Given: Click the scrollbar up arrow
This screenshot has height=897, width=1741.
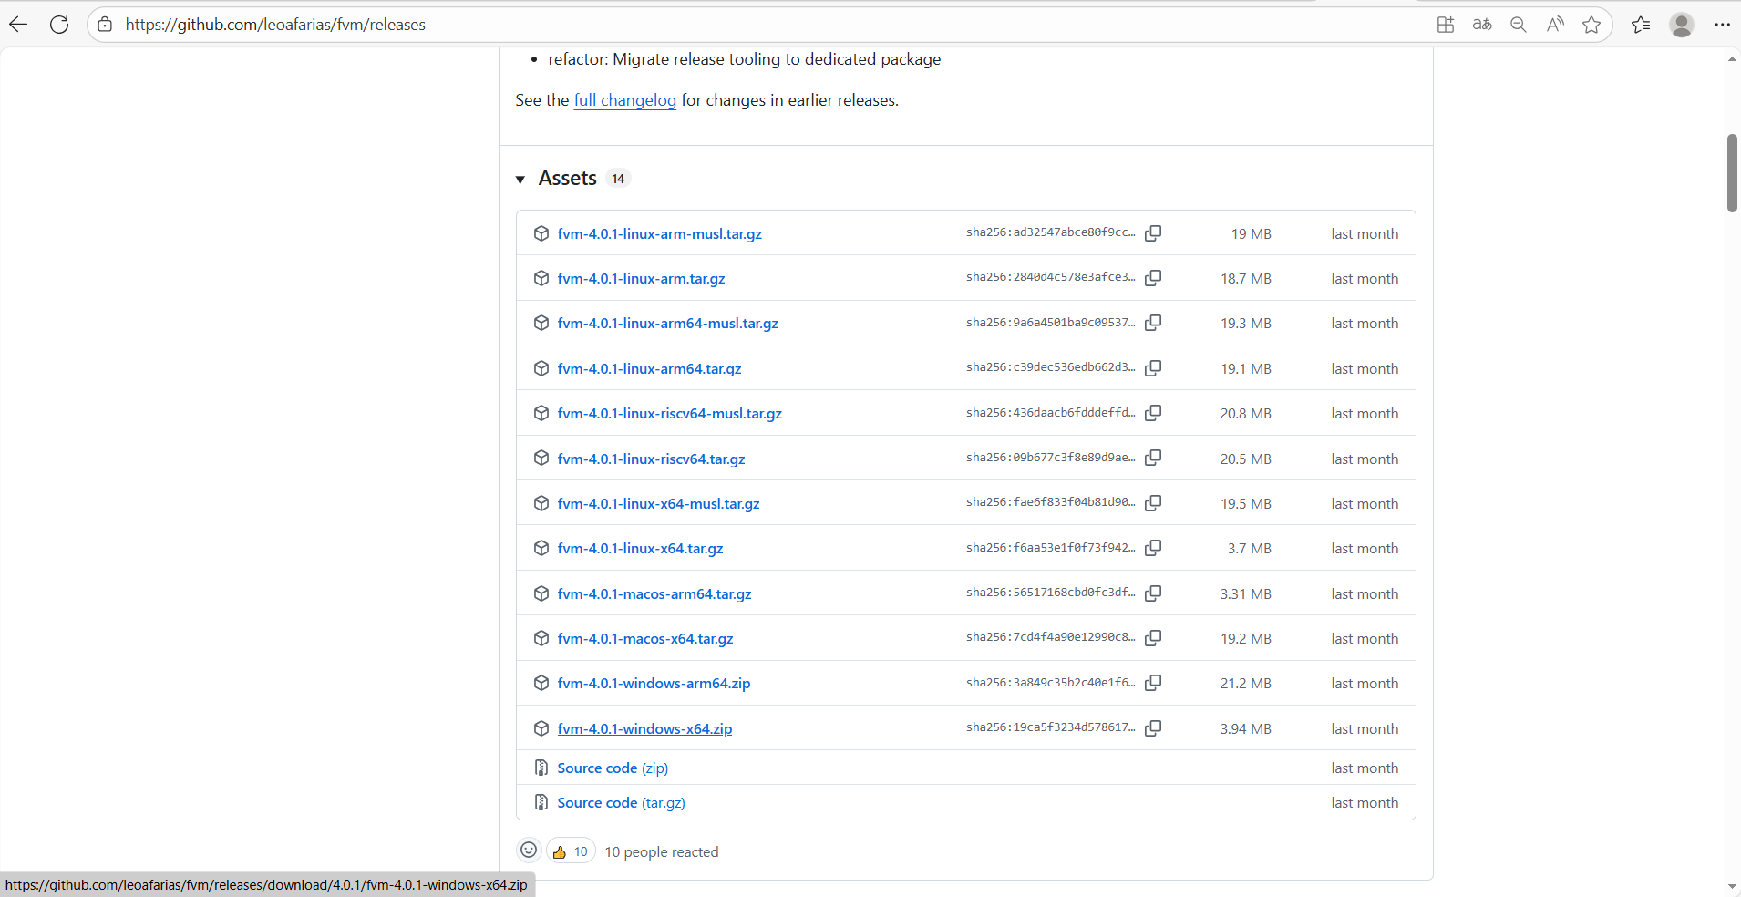Looking at the screenshot, I should point(1732,59).
